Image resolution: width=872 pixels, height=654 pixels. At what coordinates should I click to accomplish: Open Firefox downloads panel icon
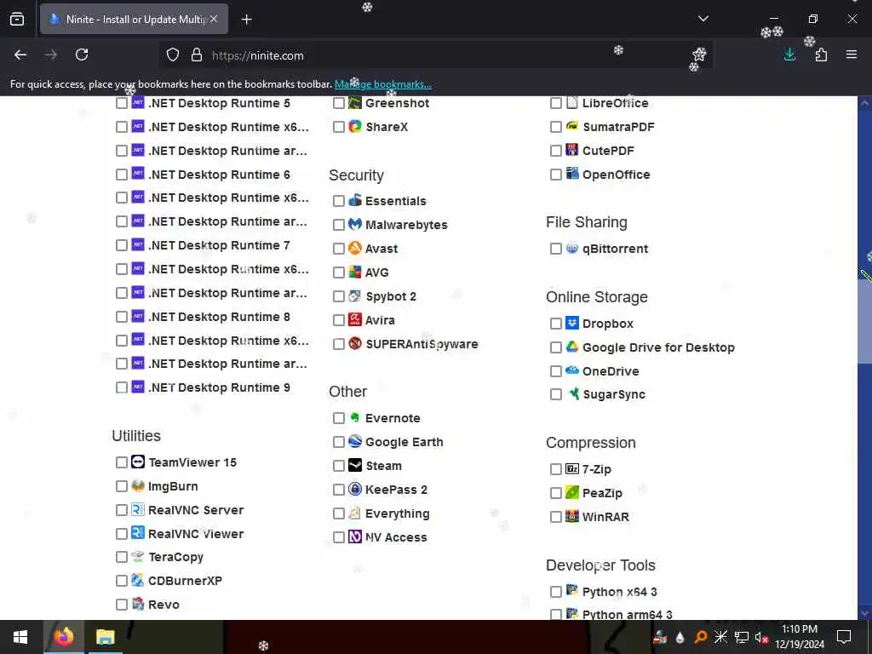(789, 54)
